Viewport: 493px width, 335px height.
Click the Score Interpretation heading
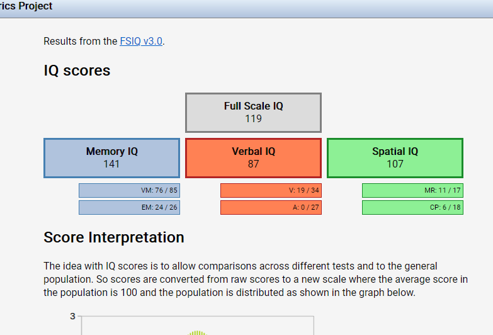click(x=114, y=237)
